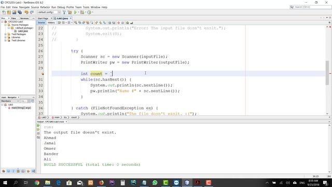Screen dimensions: 332x187
Task: Open the Debug Project dropdown arrow
Action: (x=86, y=12)
